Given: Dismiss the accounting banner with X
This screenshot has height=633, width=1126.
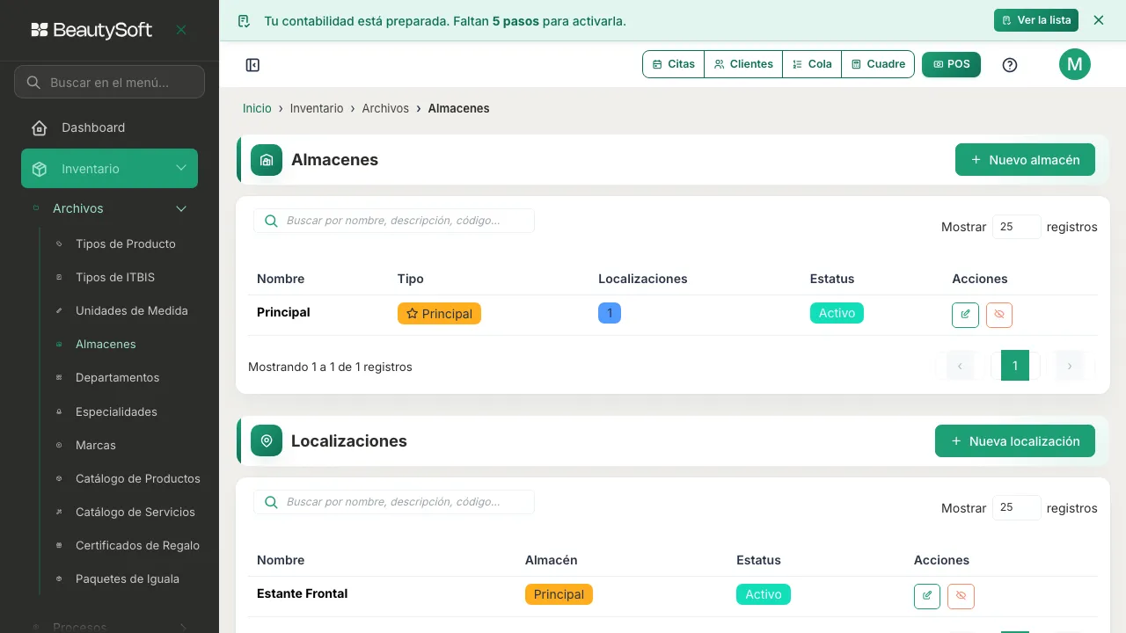Looking at the screenshot, I should pos(1099,20).
